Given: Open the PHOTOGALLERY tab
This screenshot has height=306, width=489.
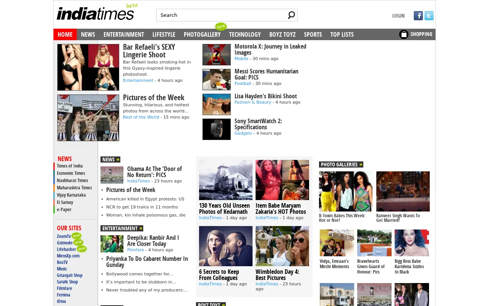Looking at the screenshot, I should coord(202,34).
